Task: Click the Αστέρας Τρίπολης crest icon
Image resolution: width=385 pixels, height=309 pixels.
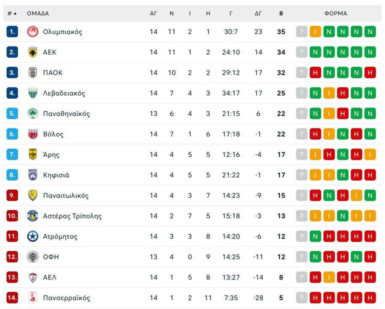Action: point(33,216)
